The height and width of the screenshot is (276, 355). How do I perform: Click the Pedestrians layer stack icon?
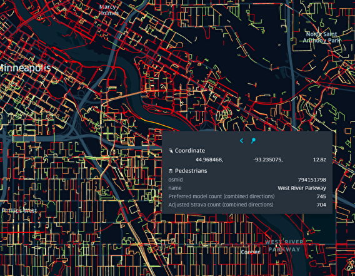(171, 171)
